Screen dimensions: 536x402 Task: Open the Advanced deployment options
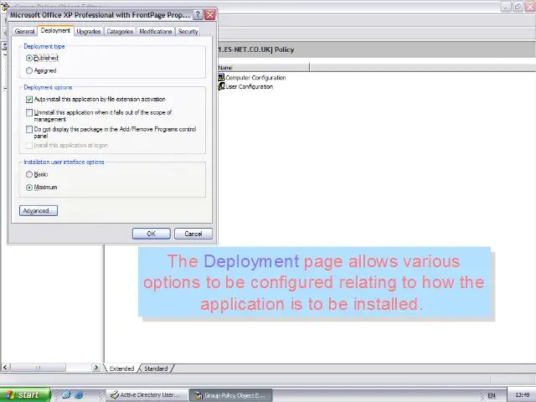[39, 210]
